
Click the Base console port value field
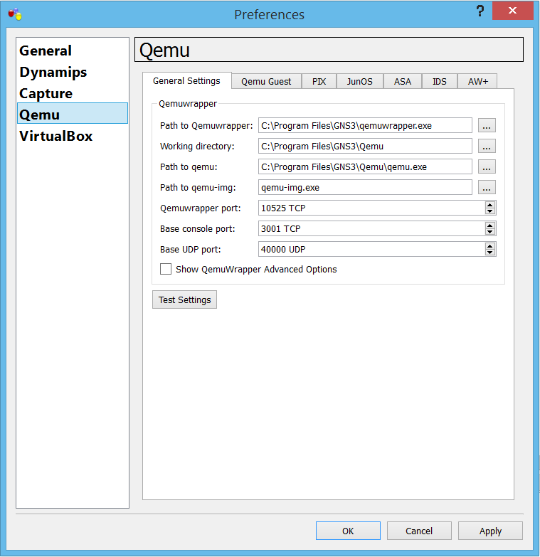(x=371, y=228)
